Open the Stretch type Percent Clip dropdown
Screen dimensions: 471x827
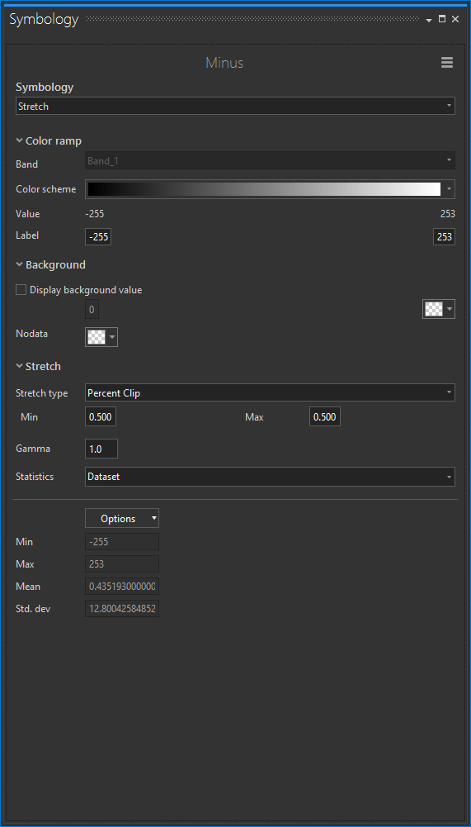click(x=271, y=392)
